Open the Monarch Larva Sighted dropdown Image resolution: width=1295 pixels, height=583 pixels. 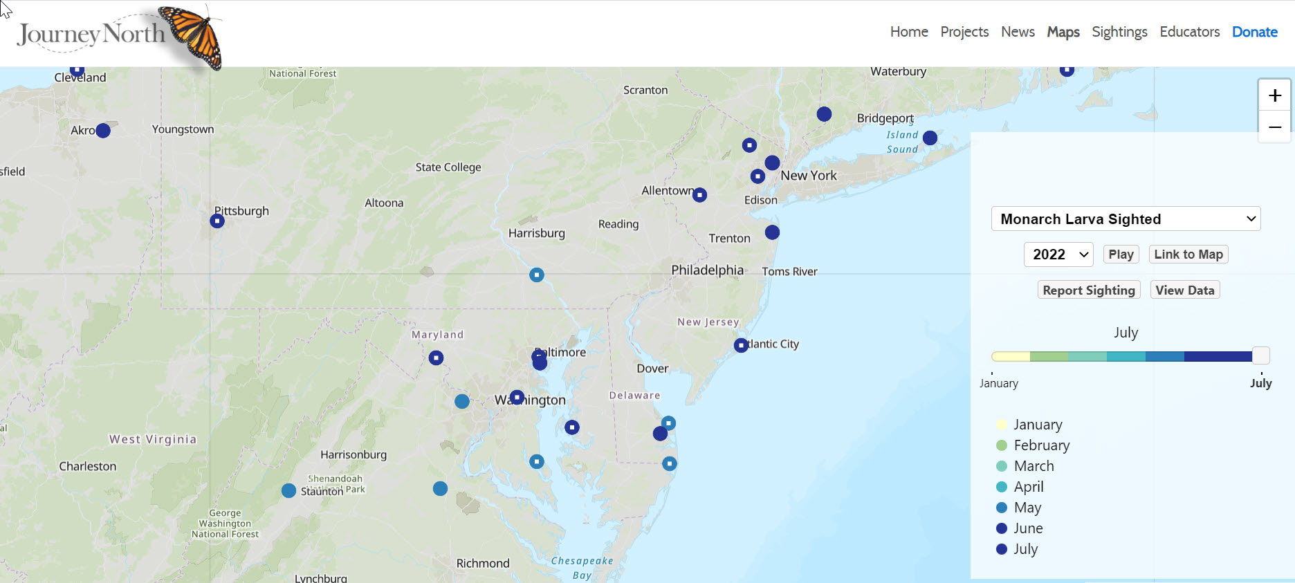click(1126, 219)
